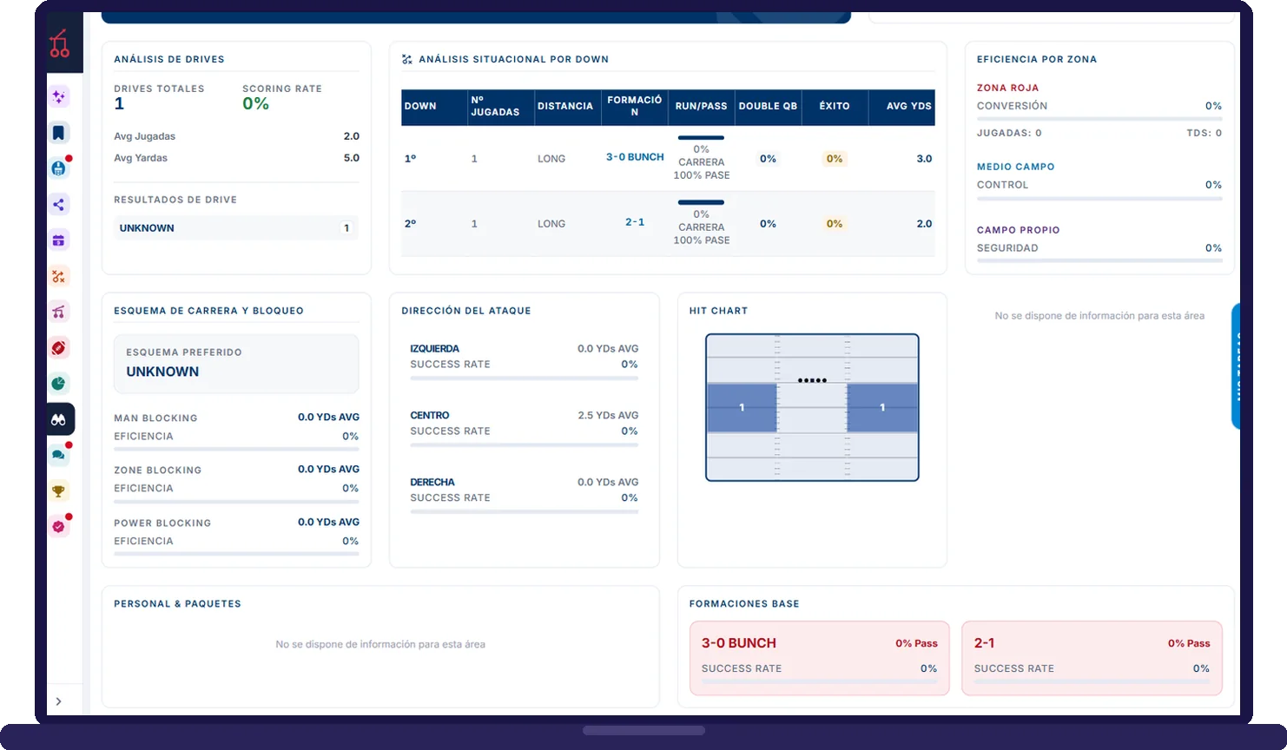This screenshot has width=1287, height=750.
Task: Click the 1º down row label
Action: pyautogui.click(x=411, y=159)
